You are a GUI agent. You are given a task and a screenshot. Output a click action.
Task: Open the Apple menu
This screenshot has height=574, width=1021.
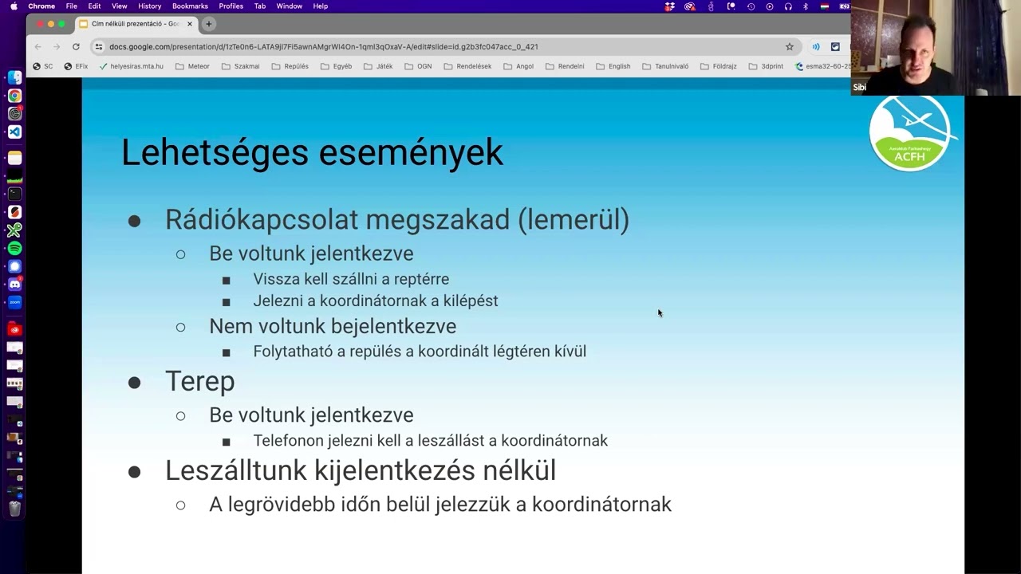(x=14, y=6)
